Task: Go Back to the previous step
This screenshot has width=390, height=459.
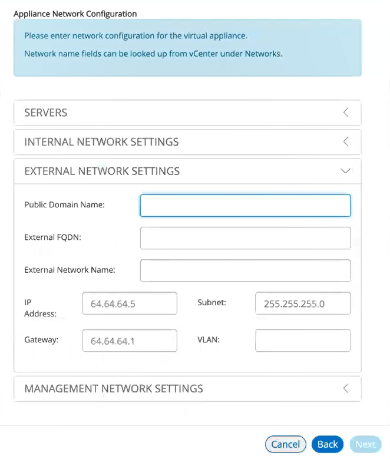Action: [328, 444]
